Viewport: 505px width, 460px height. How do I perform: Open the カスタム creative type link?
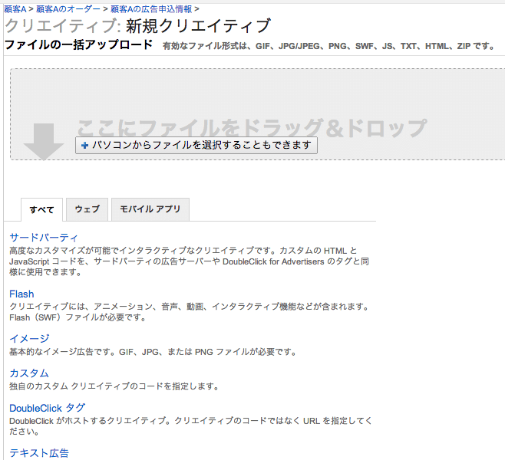click(29, 373)
